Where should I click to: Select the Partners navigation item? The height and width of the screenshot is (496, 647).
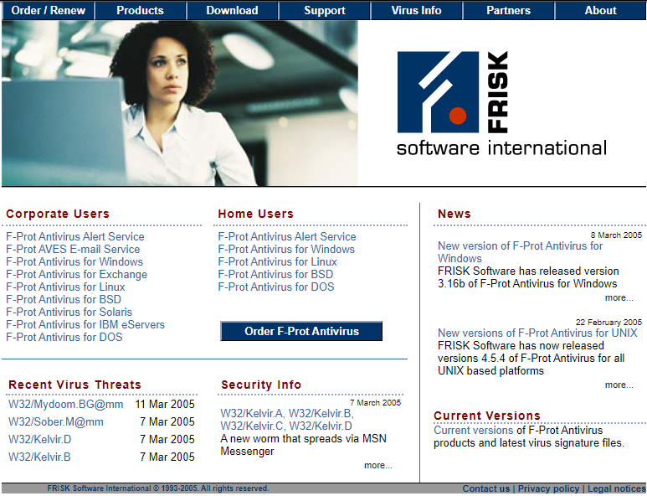[x=508, y=11]
